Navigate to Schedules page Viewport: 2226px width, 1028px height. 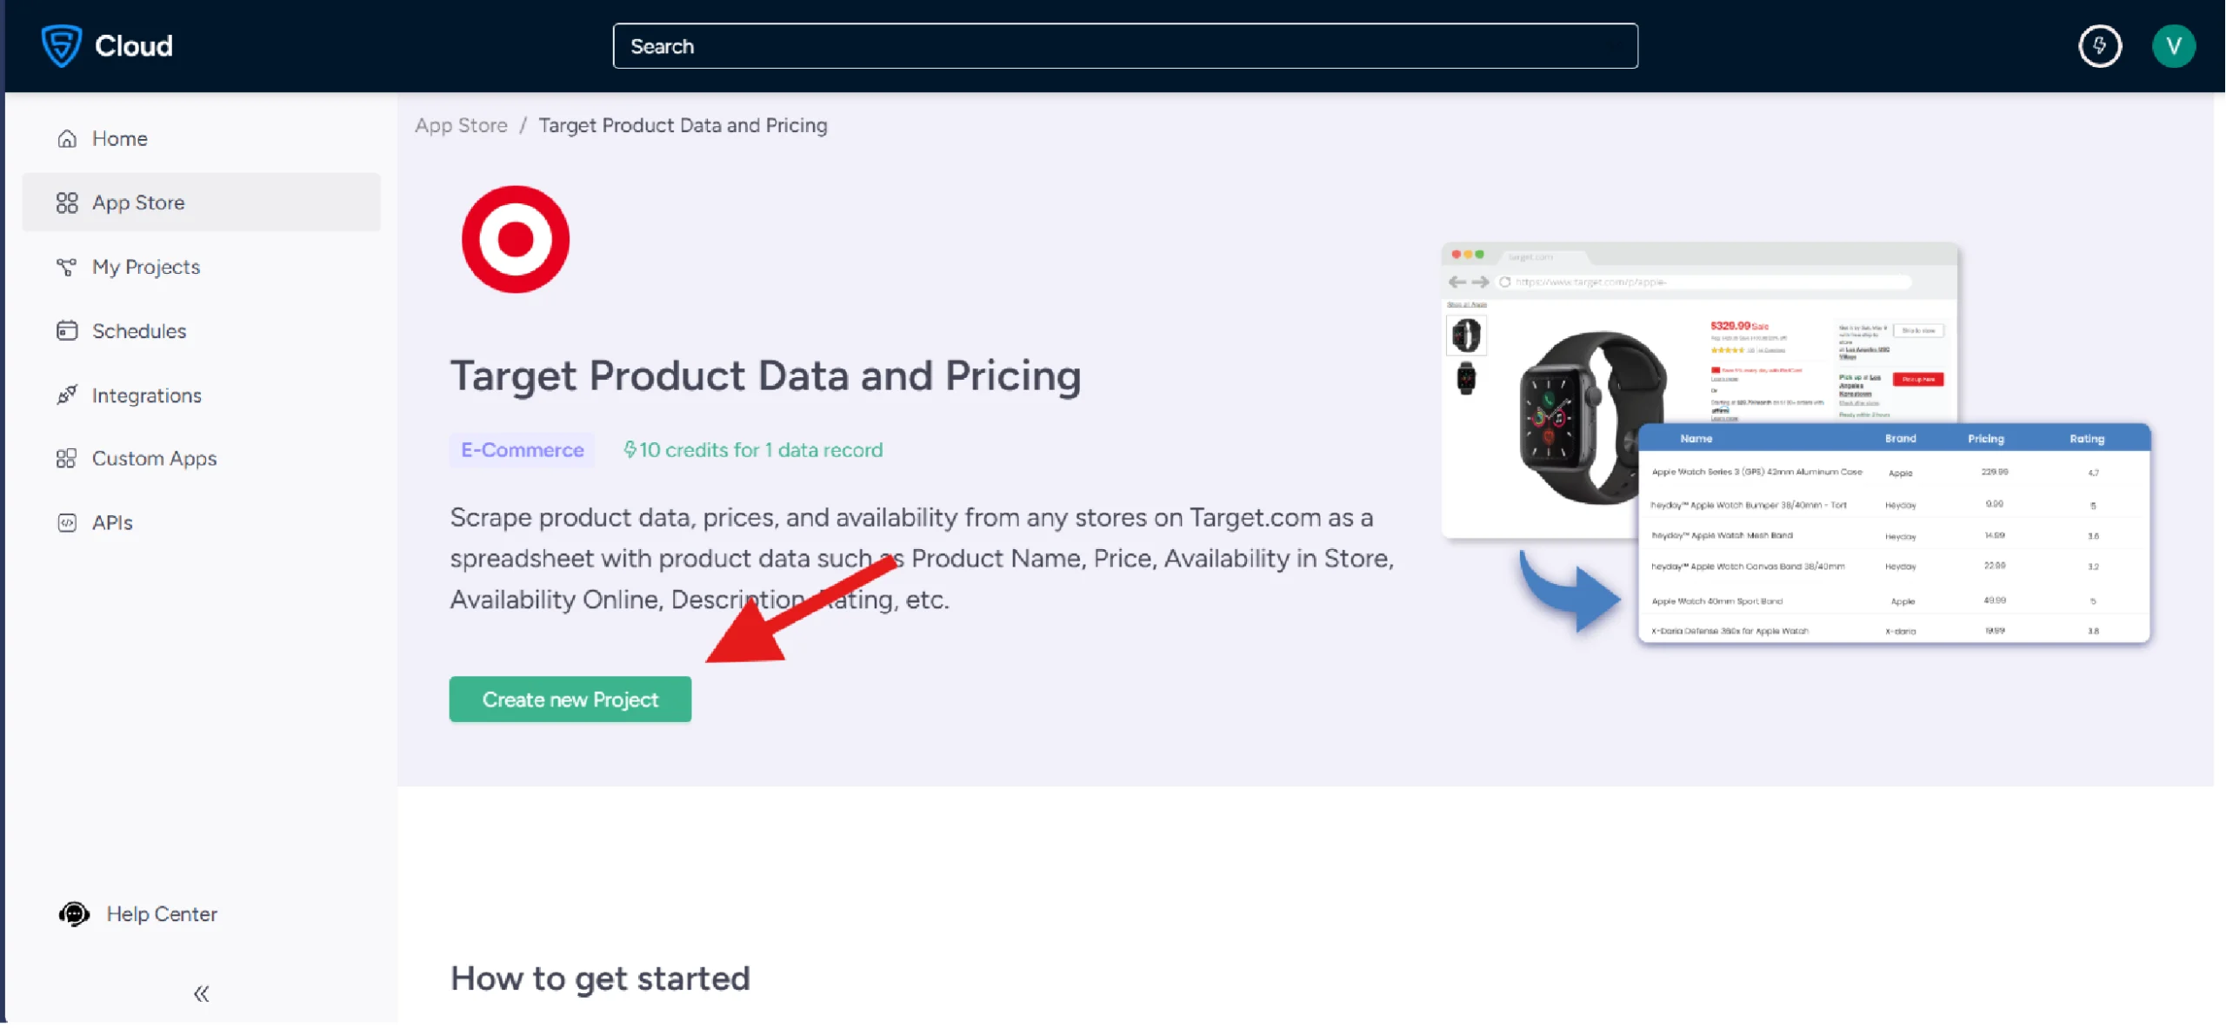139,331
